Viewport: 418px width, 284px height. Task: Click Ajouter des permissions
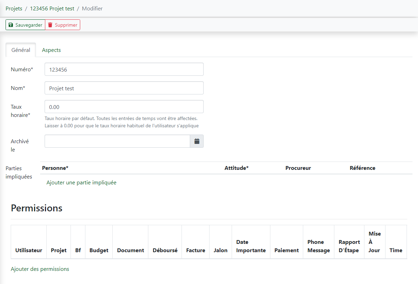[x=40, y=269]
